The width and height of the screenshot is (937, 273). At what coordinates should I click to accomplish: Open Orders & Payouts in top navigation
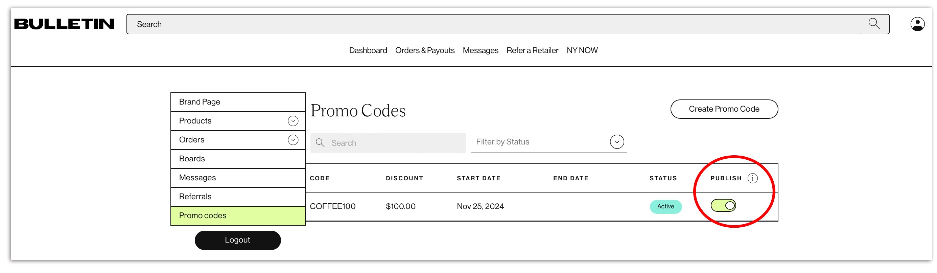(x=424, y=51)
